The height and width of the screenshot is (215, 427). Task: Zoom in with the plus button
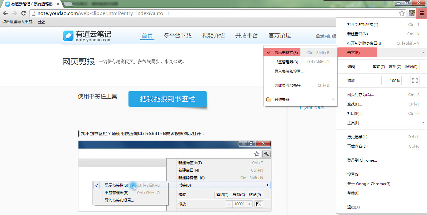[x=405, y=81]
